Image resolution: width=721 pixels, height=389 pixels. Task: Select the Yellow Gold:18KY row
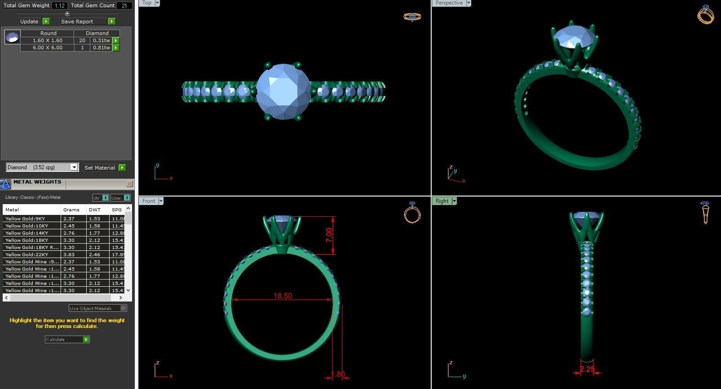64,240
